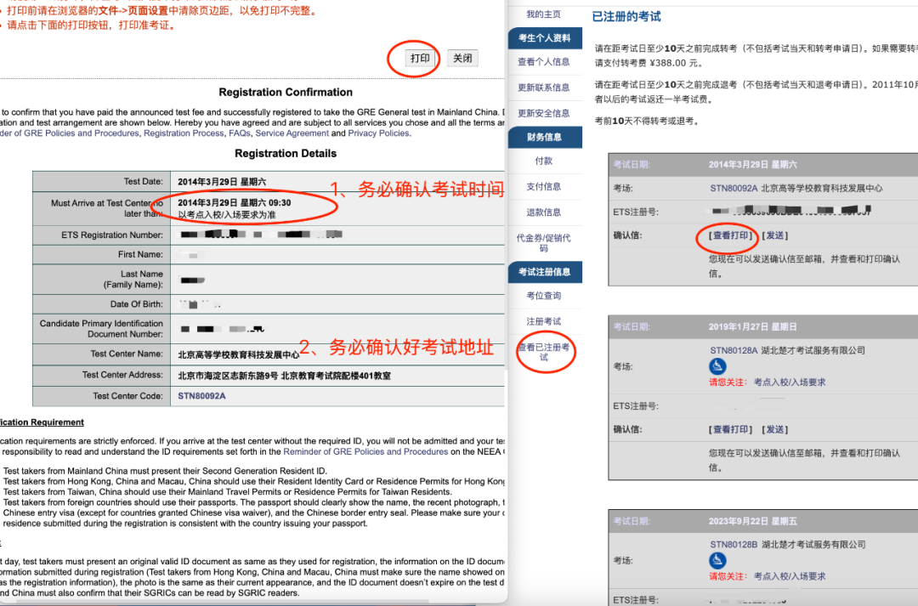918x606 pixels.
Task: Select test center name 北京高等学校教育科技发展中心 in table
Action: pos(238,354)
